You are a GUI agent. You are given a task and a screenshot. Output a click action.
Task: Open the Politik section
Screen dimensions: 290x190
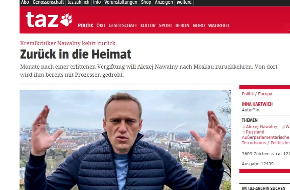tap(85, 25)
